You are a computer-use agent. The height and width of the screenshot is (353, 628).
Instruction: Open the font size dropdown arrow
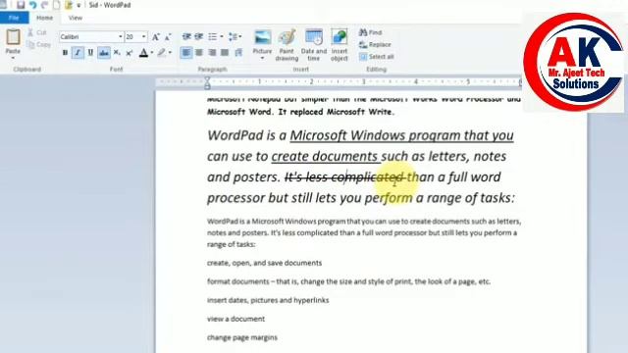(144, 37)
